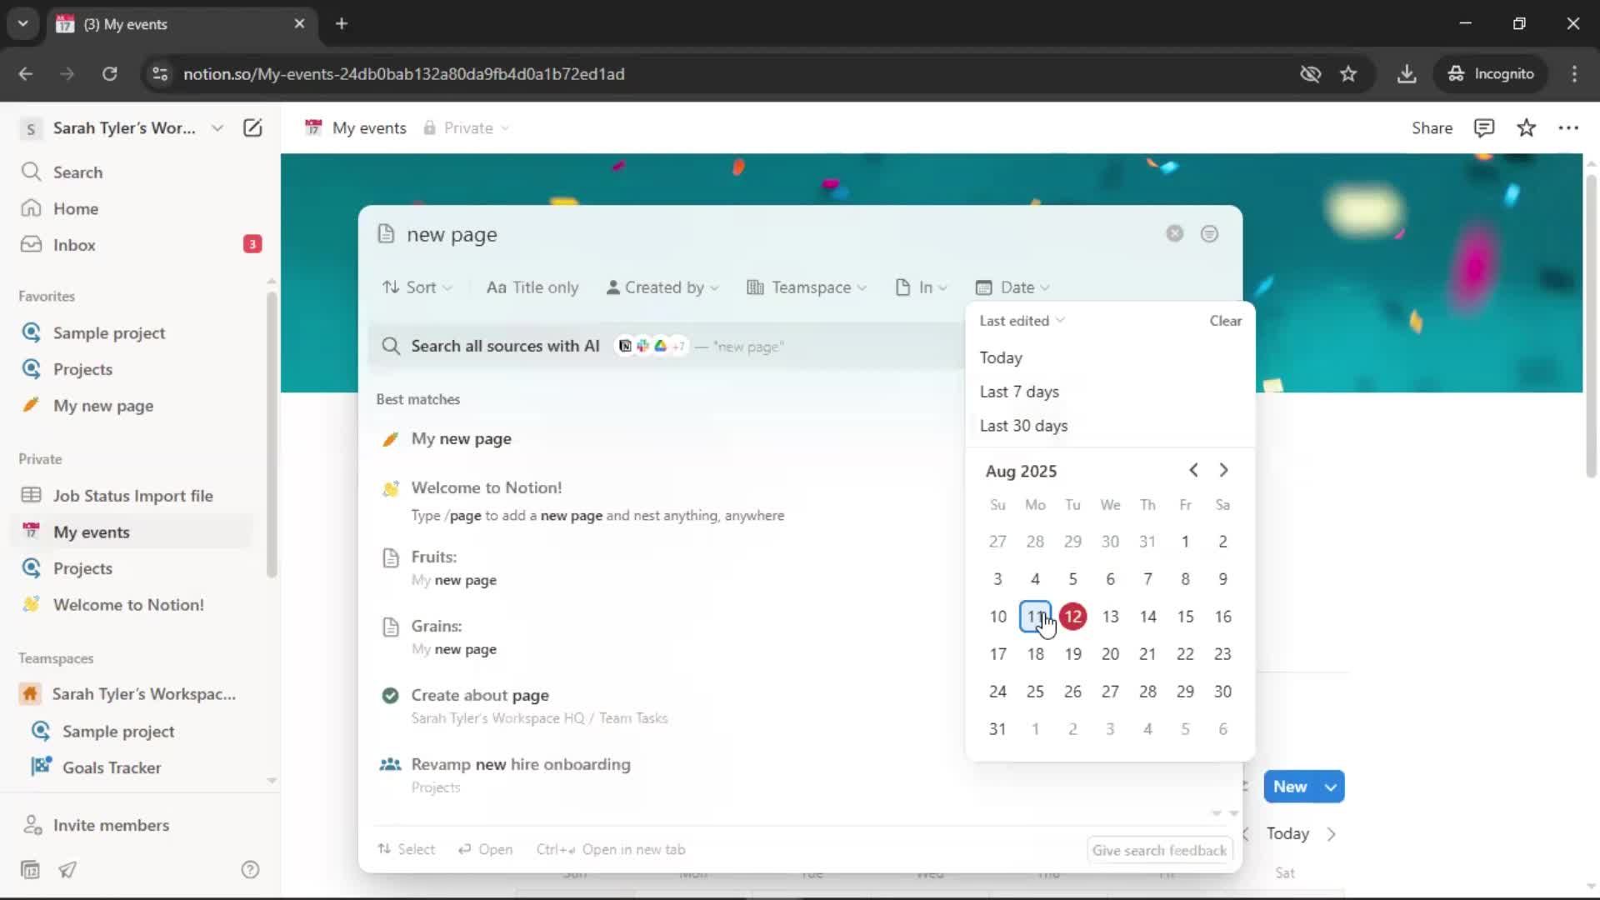
Task: Open Search in the sidebar
Action: click(x=77, y=172)
